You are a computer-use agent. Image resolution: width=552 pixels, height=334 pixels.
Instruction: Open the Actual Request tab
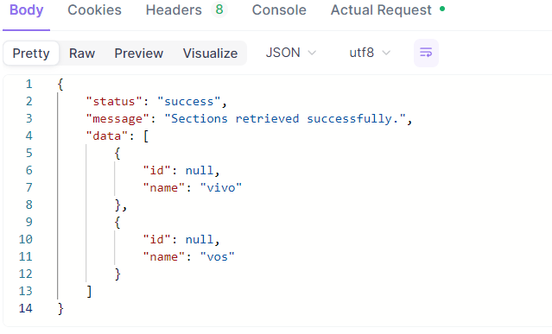tap(381, 10)
